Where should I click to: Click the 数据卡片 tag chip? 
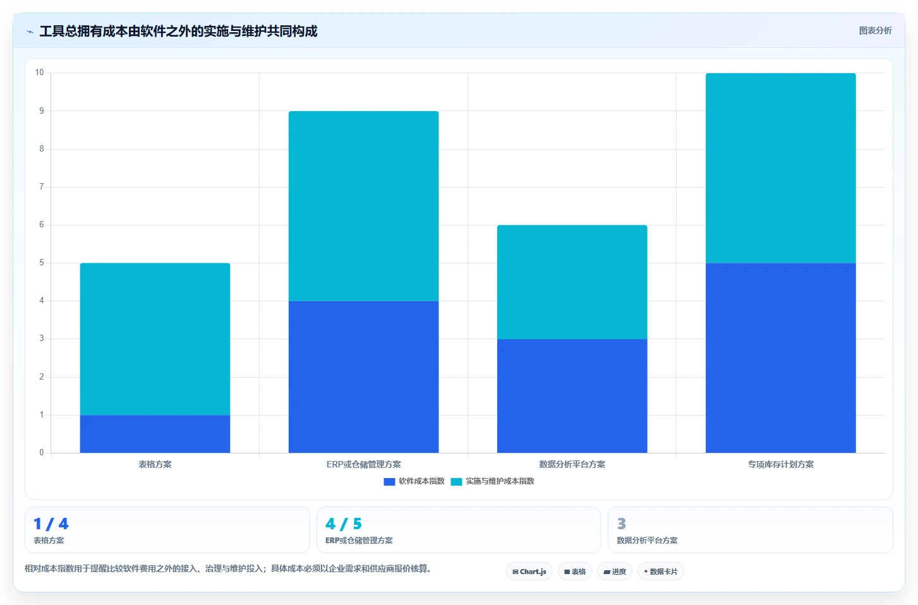(661, 572)
